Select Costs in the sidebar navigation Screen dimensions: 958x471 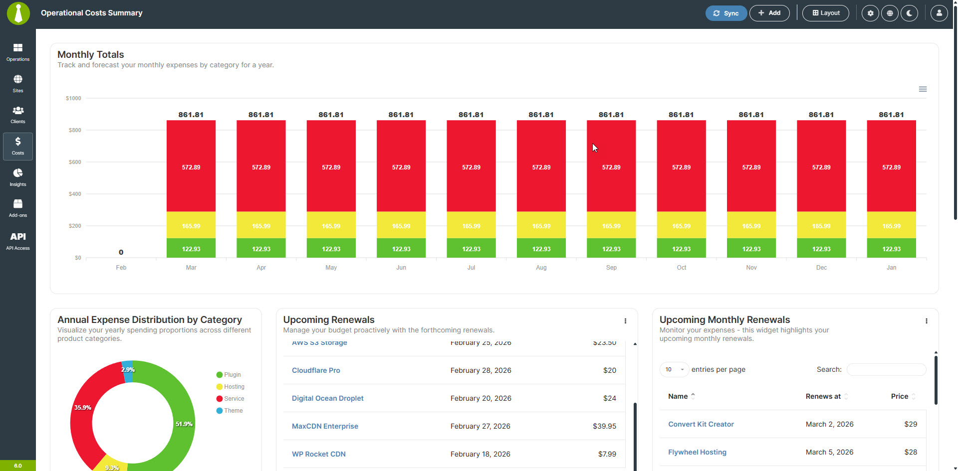pyautogui.click(x=17, y=146)
